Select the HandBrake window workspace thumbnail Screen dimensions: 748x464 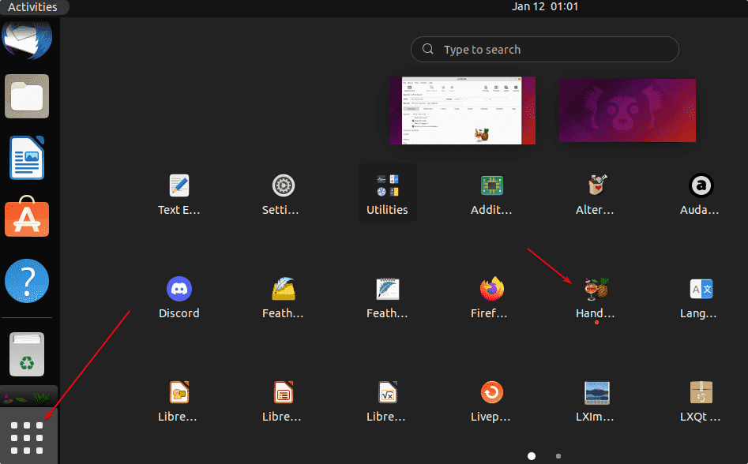462,110
